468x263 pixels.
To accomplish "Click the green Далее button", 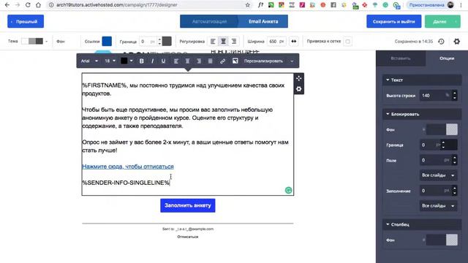I will pos(442,21).
